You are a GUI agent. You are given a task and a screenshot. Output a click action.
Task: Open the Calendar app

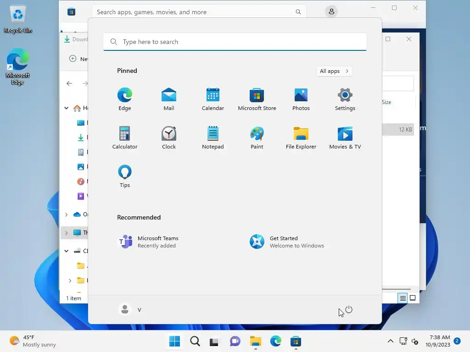tap(213, 99)
